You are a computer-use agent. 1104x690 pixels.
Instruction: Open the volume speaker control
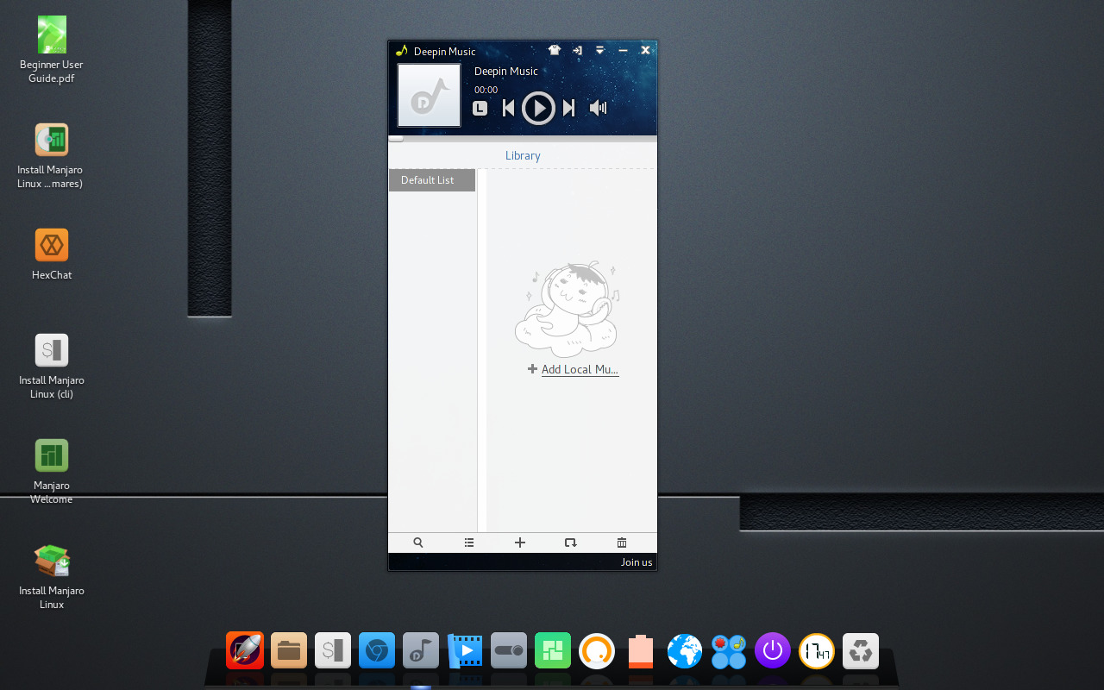point(598,107)
